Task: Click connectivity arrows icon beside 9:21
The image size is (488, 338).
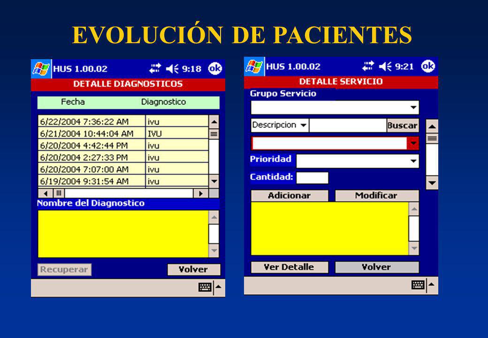Action: click(368, 66)
